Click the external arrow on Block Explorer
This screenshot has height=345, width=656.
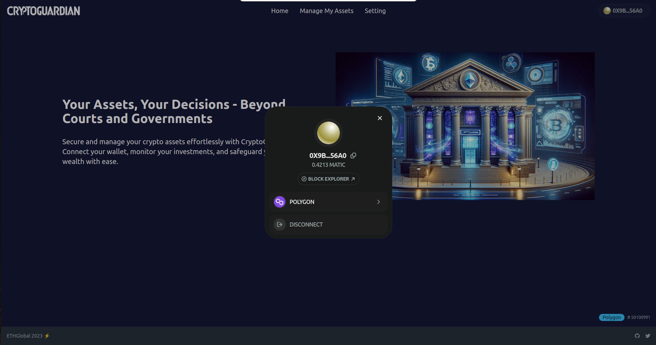353,179
